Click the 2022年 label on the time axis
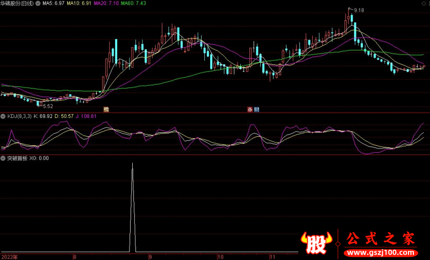Screen dimensions: 430x260 (9, 257)
